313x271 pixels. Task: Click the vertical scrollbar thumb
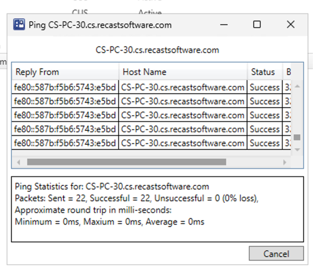297,137
